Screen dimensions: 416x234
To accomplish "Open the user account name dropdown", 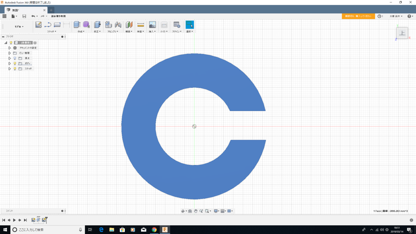I will tap(396, 16).
